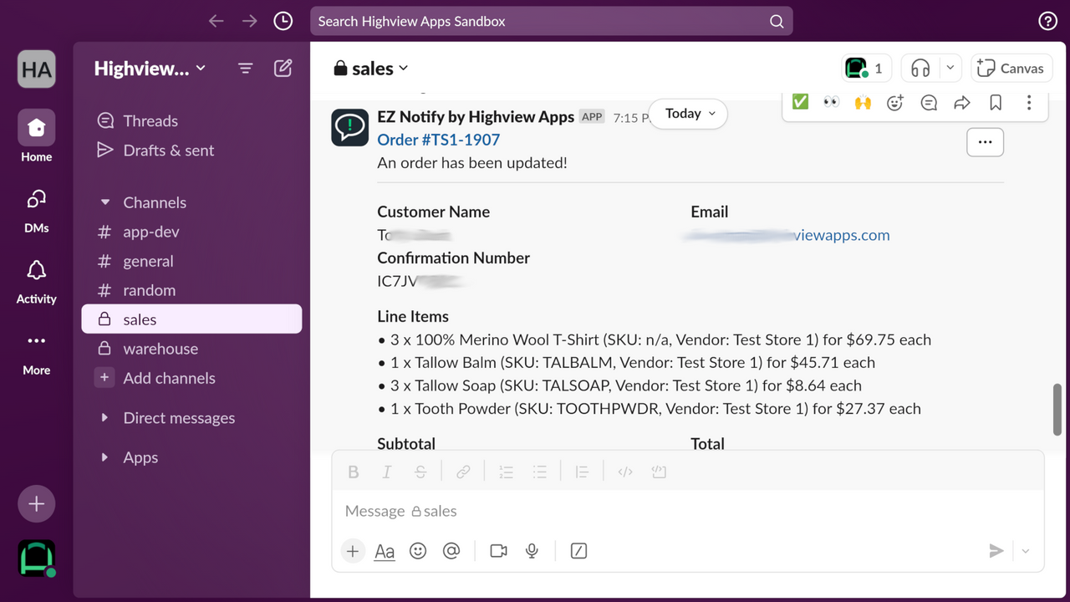React with the white check mark emoji
This screenshot has width=1070, height=602.
pos(800,102)
